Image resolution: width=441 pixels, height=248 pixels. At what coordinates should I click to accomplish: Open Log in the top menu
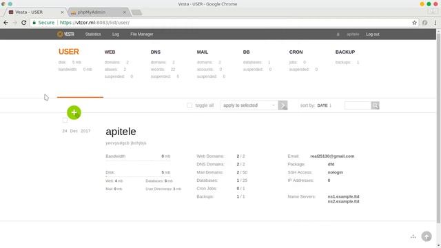point(116,34)
